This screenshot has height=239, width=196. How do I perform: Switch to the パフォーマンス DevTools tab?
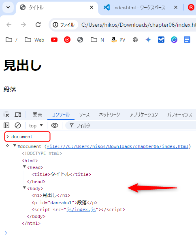180,114
